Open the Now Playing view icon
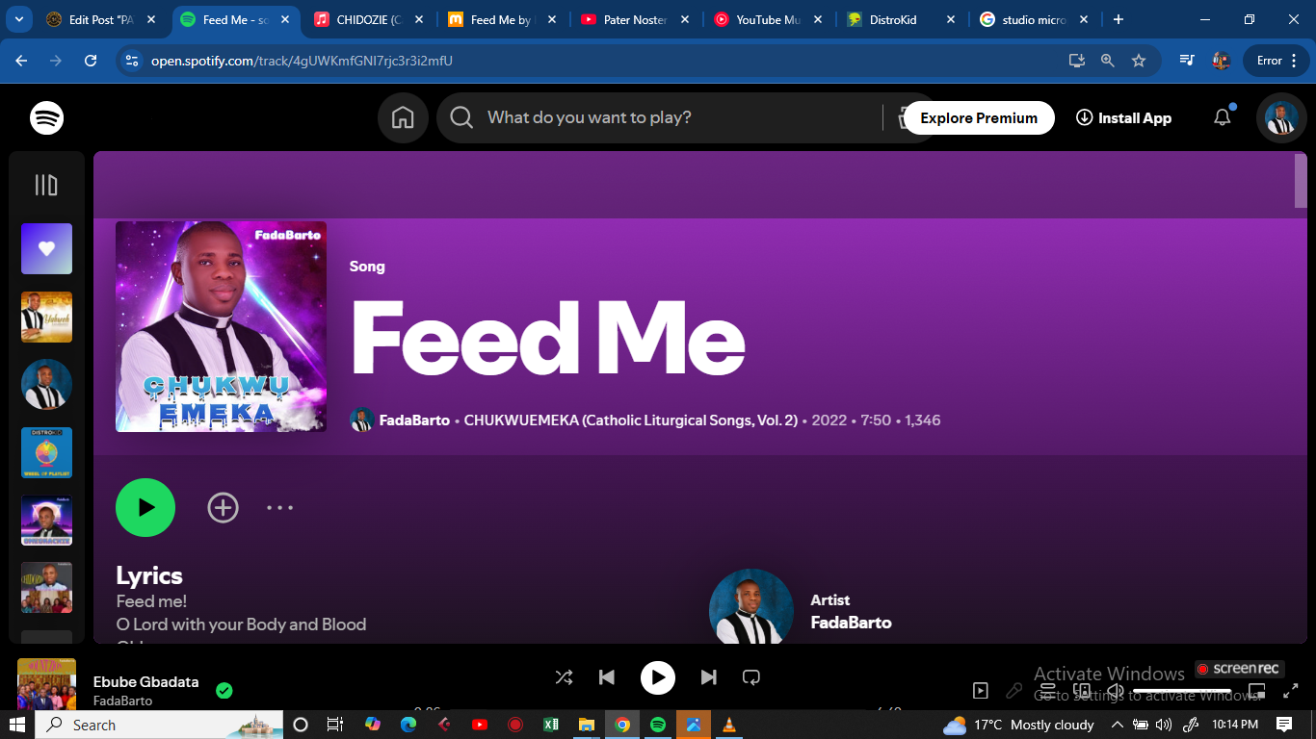 pyautogui.click(x=981, y=690)
